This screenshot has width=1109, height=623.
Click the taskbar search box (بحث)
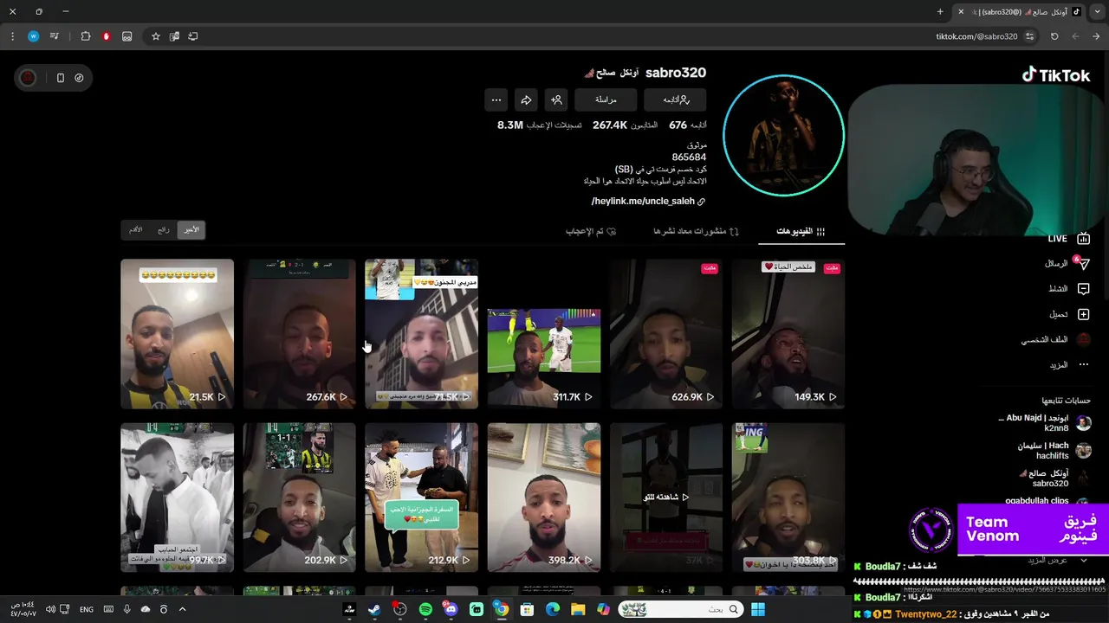[679, 609]
